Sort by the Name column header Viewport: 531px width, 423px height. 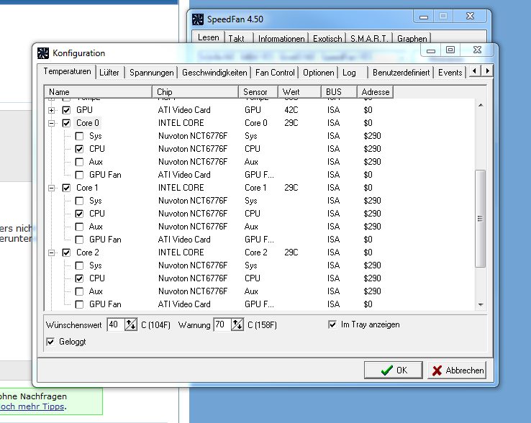pyautogui.click(x=98, y=92)
